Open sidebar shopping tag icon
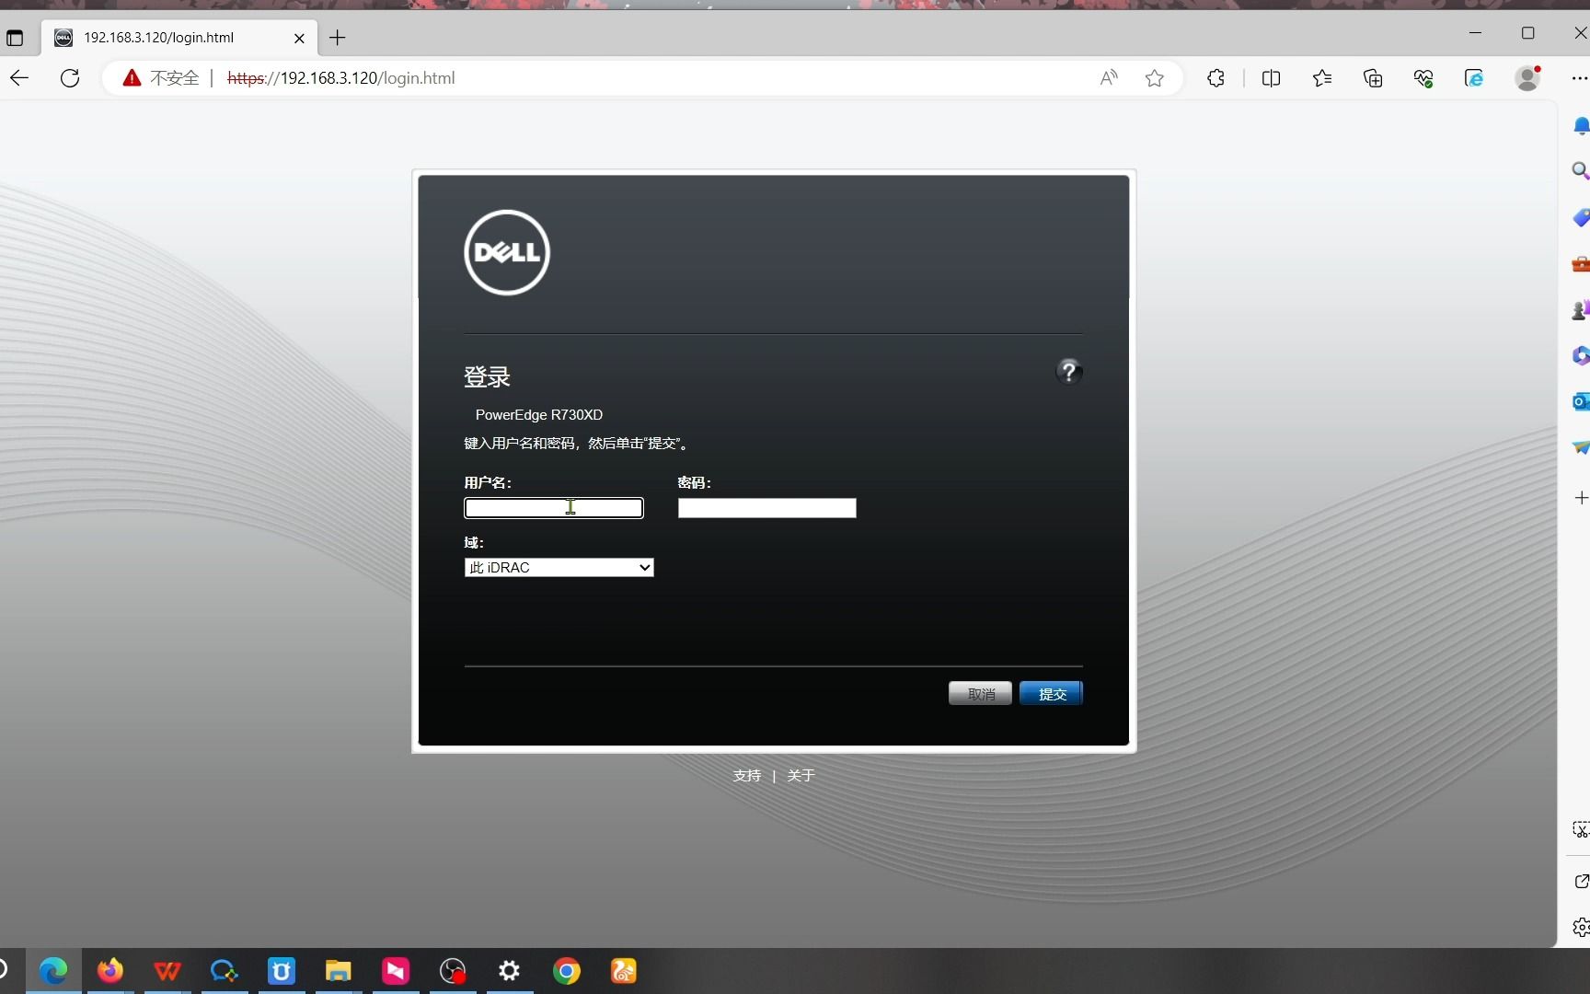The width and height of the screenshot is (1590, 994). click(x=1580, y=217)
